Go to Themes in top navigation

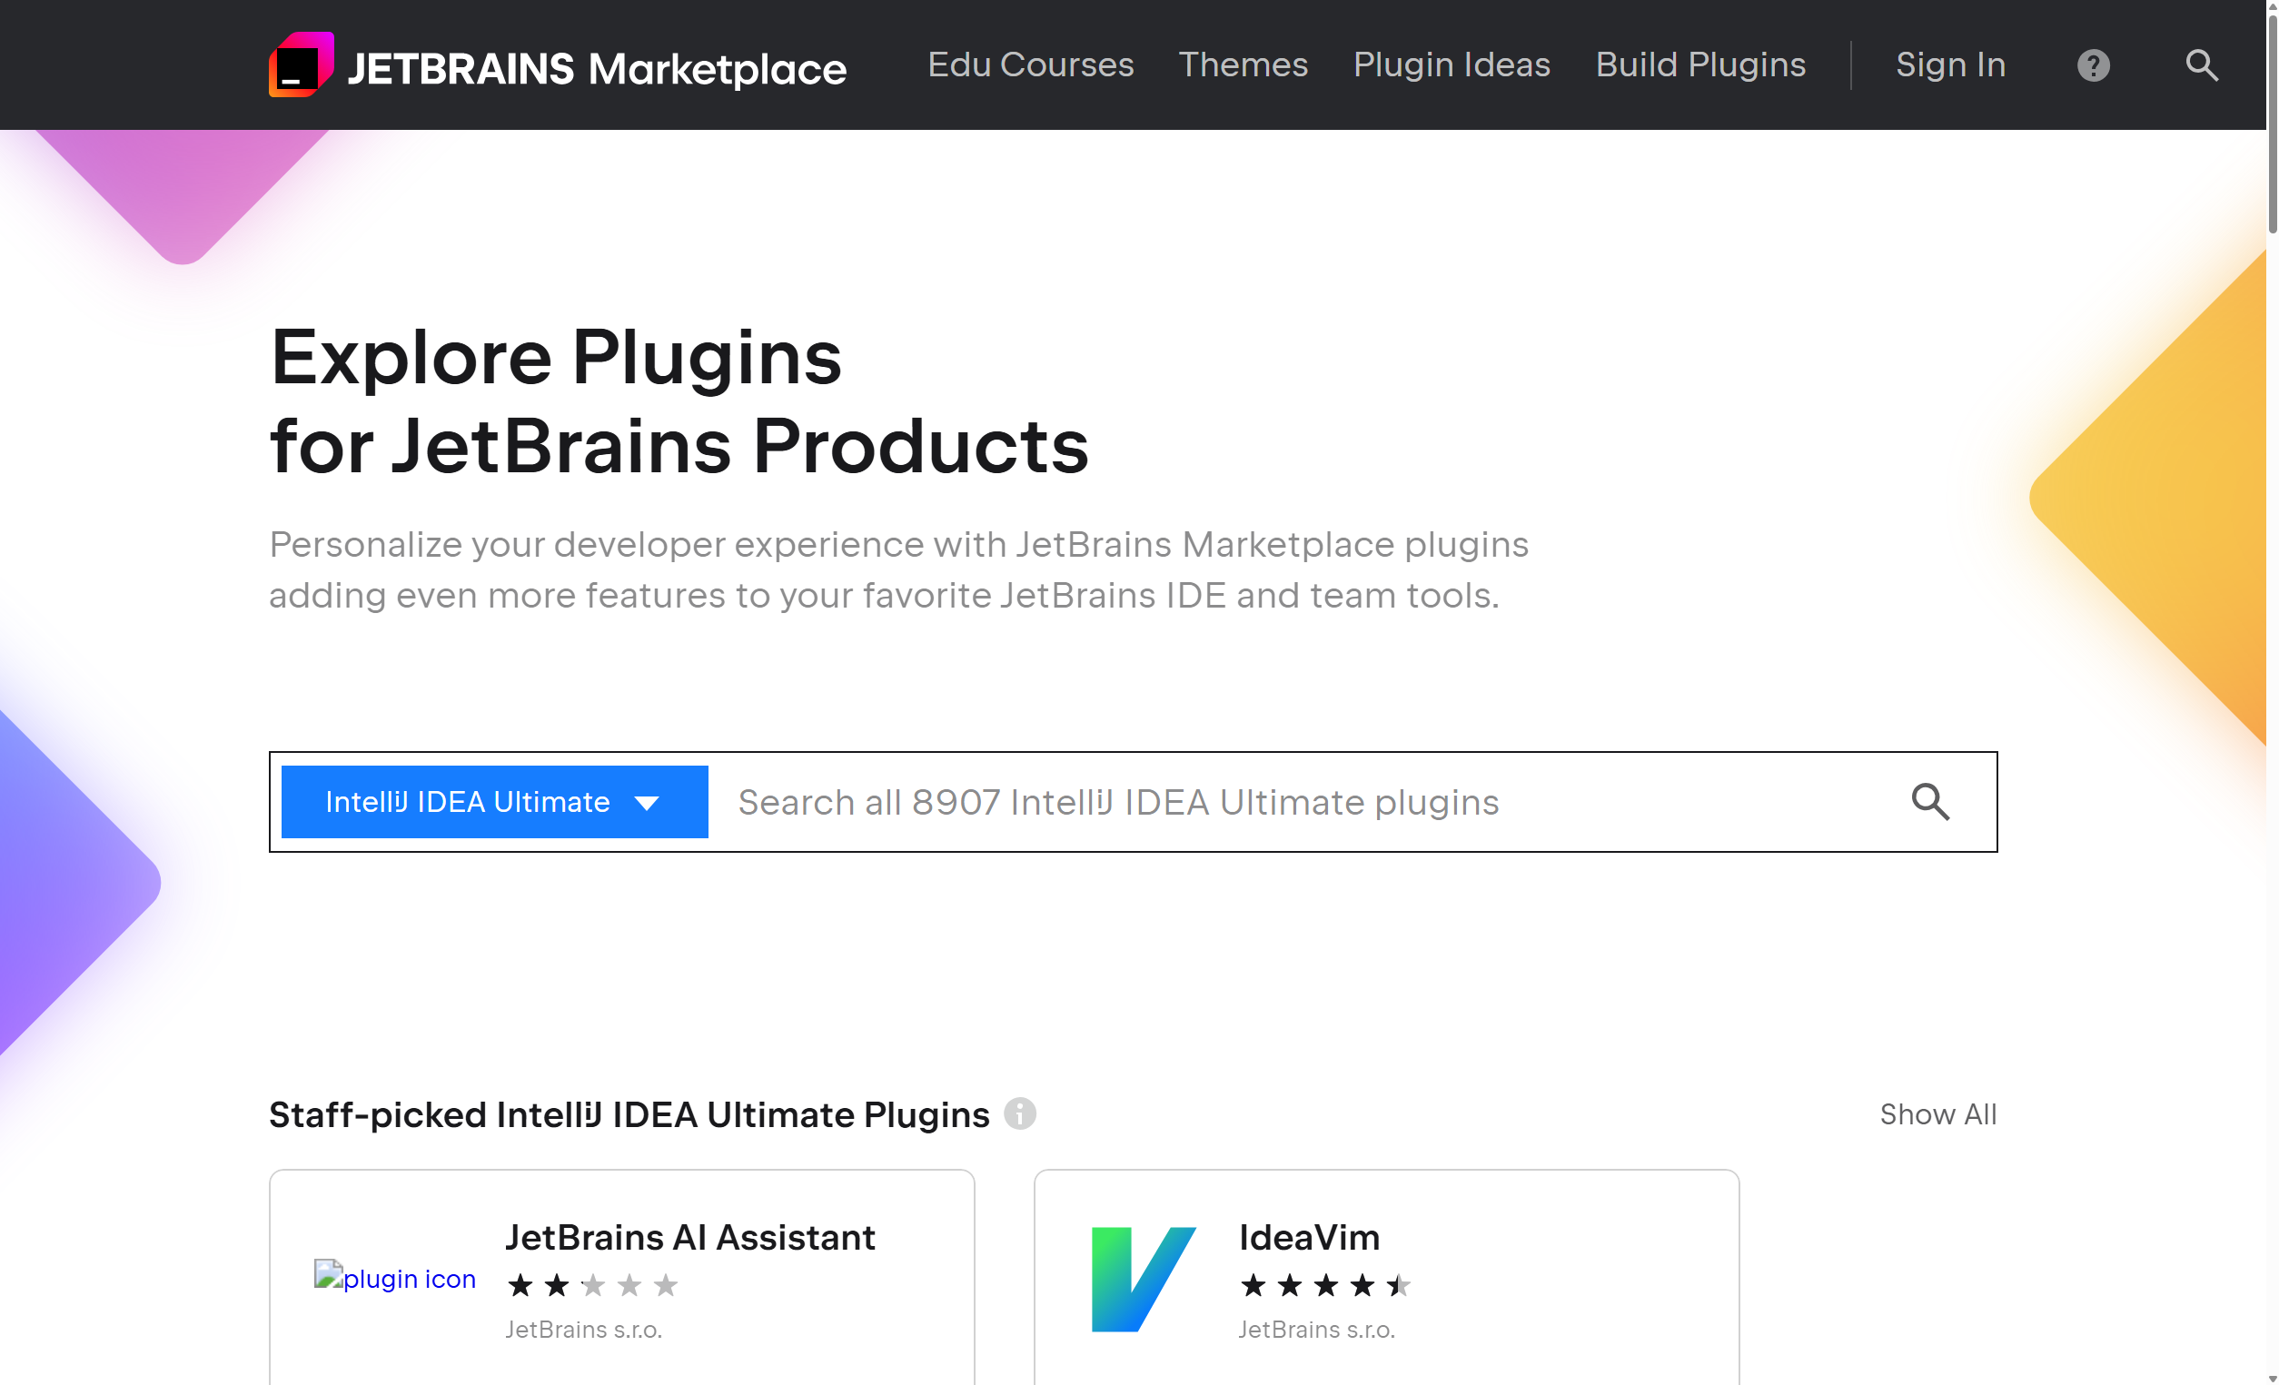[1244, 64]
